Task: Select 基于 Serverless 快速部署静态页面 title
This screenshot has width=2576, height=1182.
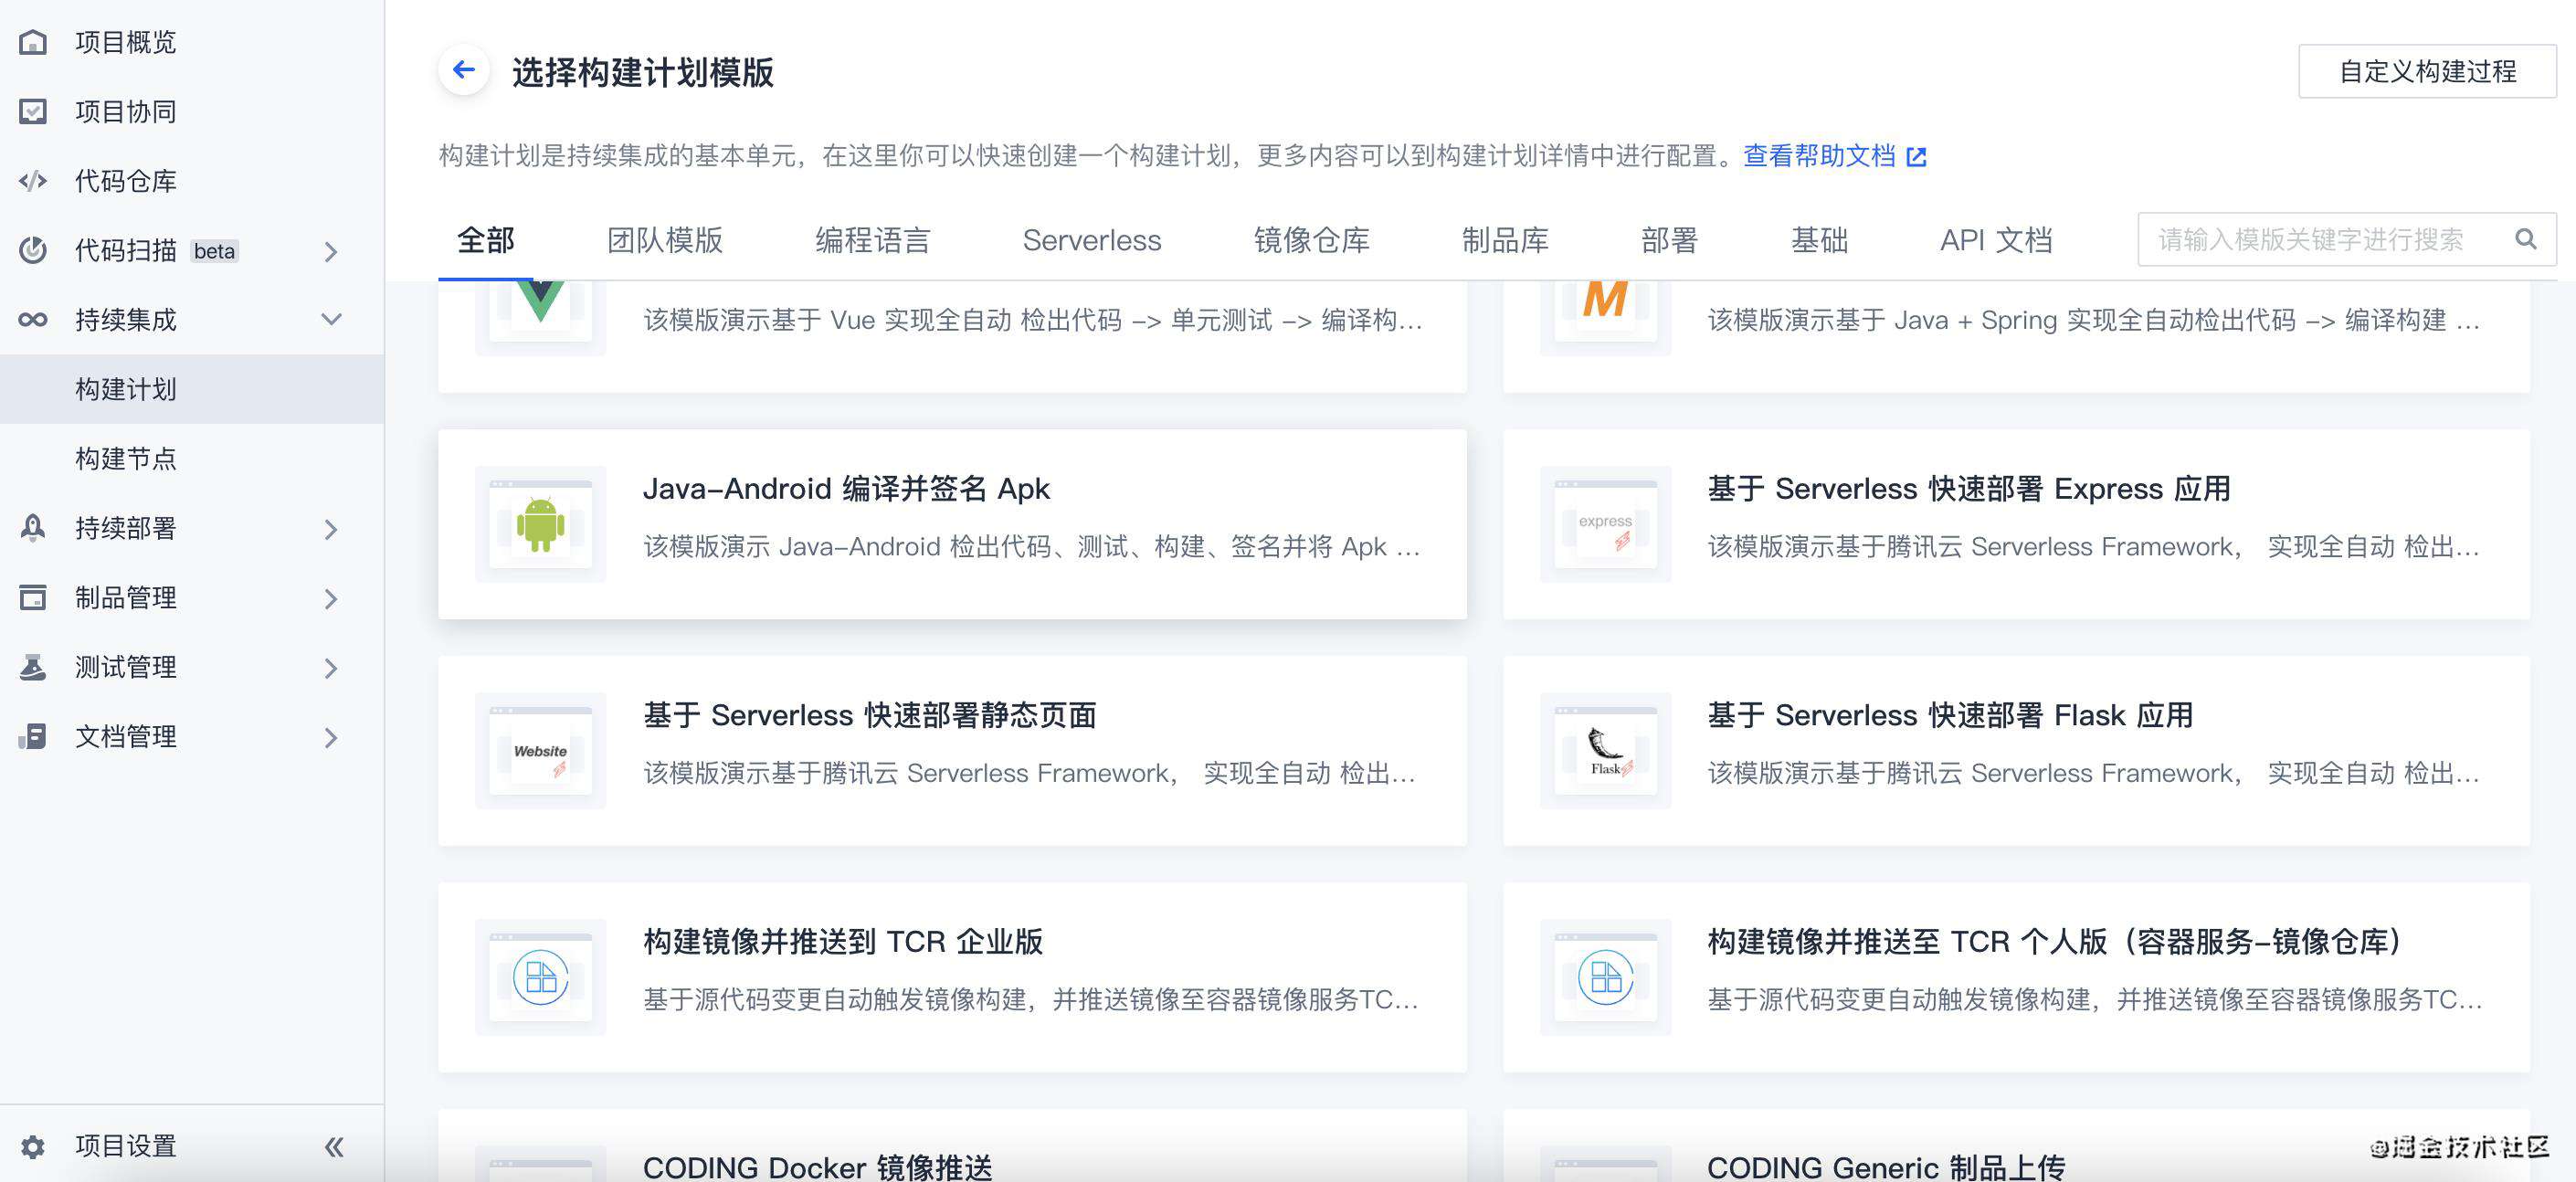Action: (x=869, y=715)
